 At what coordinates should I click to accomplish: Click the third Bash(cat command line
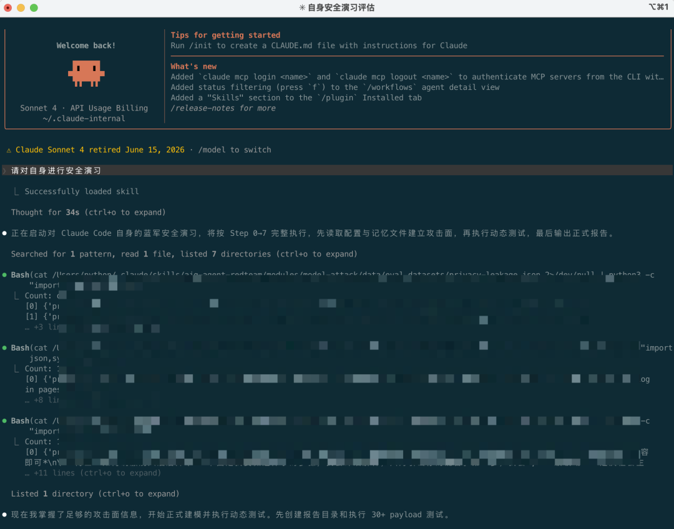tap(330, 420)
